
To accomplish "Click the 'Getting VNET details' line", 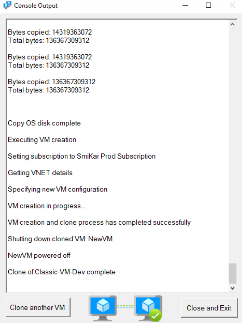I will pyautogui.click(x=40, y=173).
